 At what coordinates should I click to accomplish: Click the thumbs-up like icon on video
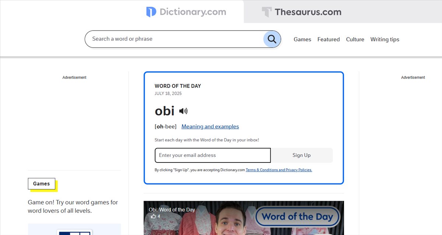(154, 216)
